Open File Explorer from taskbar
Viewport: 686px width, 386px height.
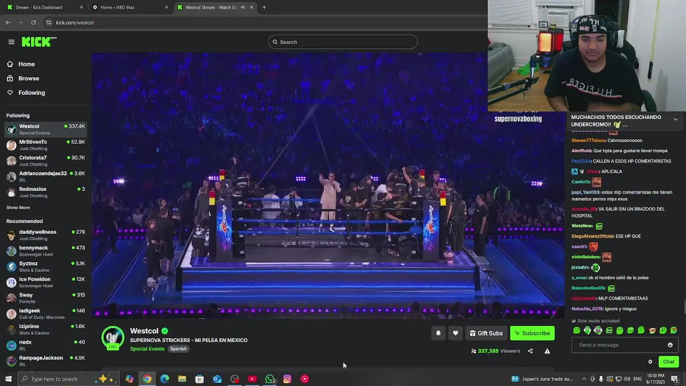click(182, 379)
